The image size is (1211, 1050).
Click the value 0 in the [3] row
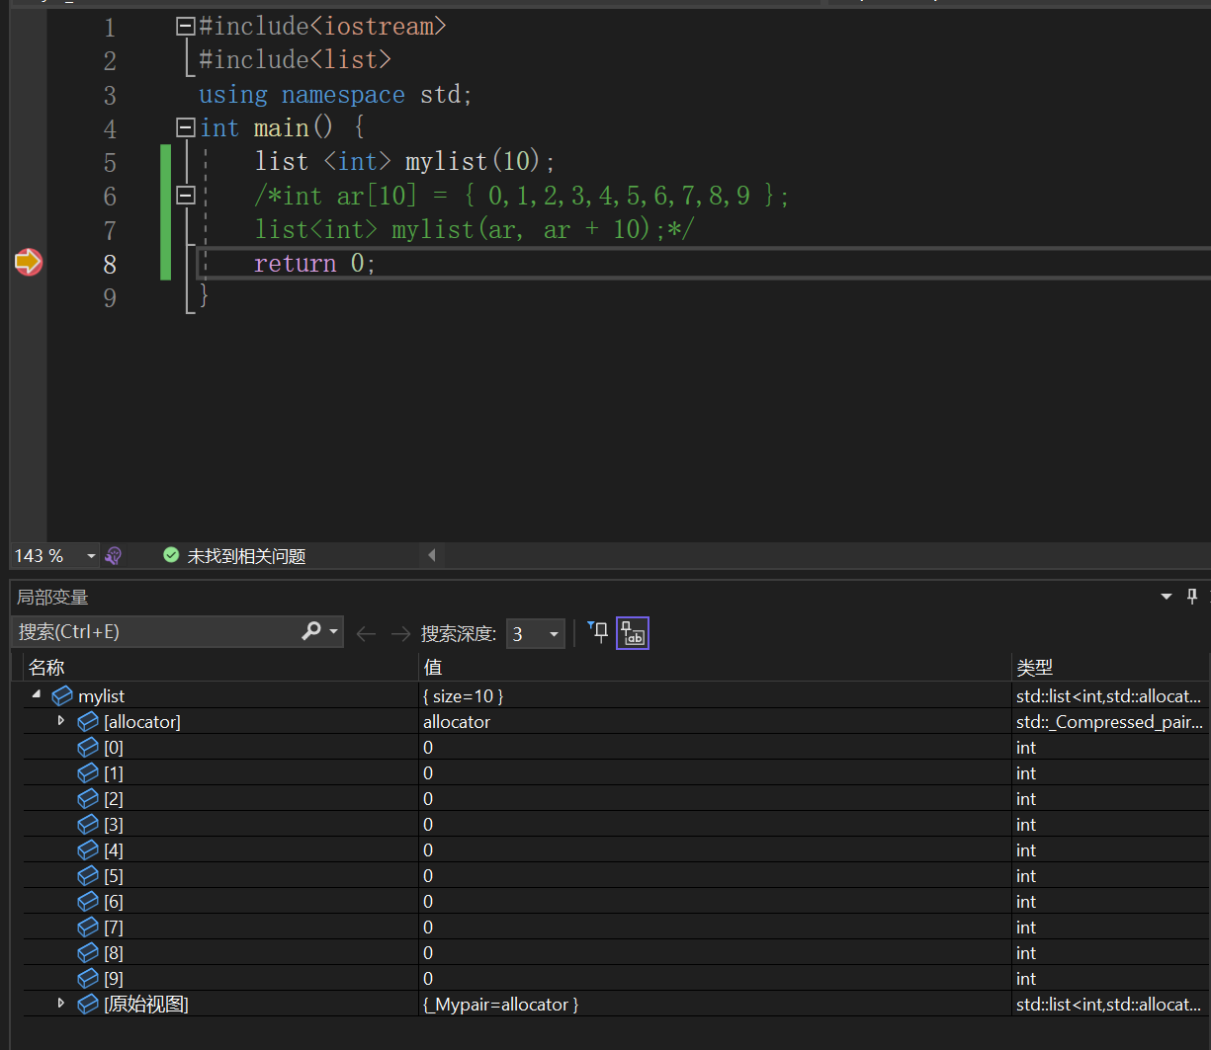point(428,825)
